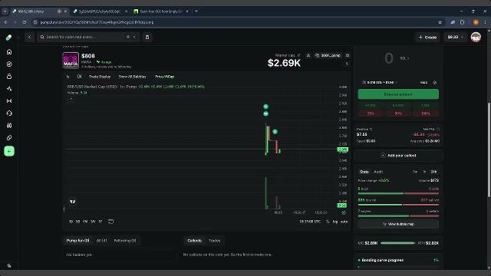Image resolution: width=491 pixels, height=276 pixels.
Task: Open chart settings gear near time axis
Action: [344, 213]
